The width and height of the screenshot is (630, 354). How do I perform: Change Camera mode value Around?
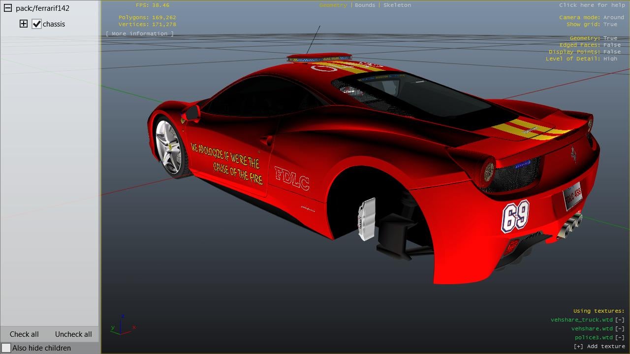613,17
